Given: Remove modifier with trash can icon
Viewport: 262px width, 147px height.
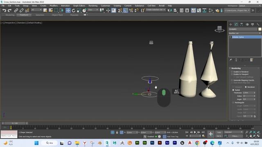Looking at the screenshot, I should click(x=251, y=60).
